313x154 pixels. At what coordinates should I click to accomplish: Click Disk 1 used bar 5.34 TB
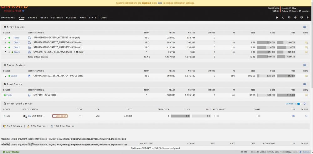266,42
